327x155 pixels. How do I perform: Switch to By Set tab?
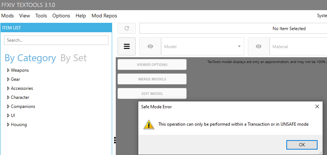73,58
